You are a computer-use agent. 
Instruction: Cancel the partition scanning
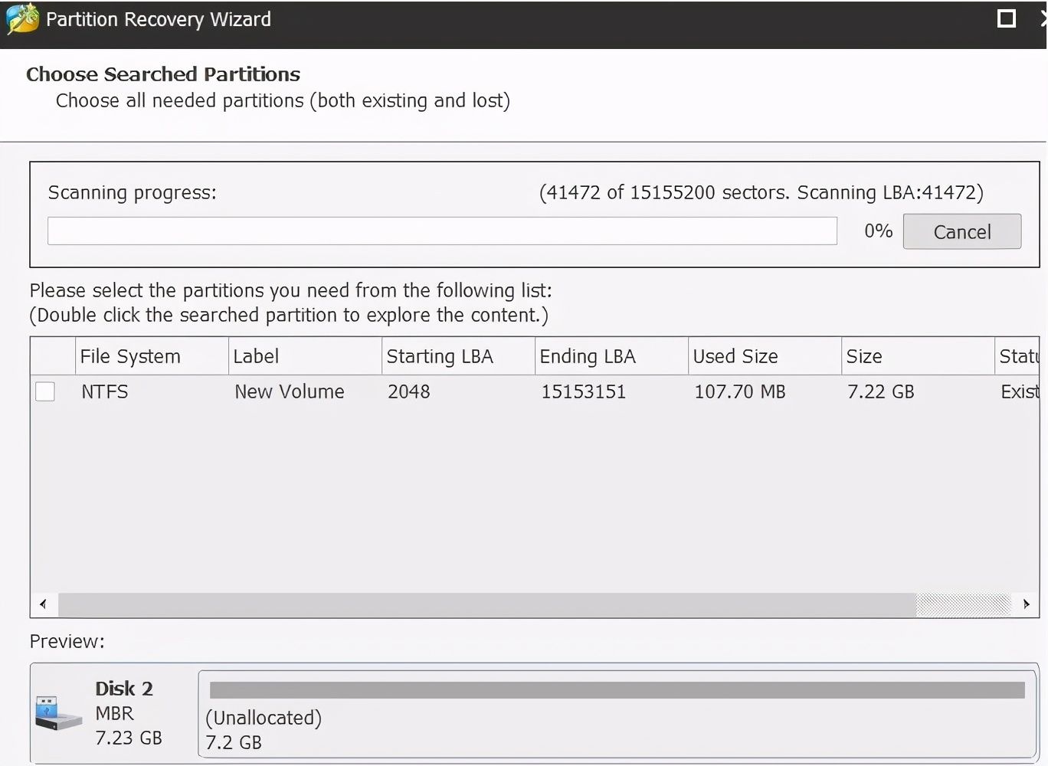tap(961, 231)
